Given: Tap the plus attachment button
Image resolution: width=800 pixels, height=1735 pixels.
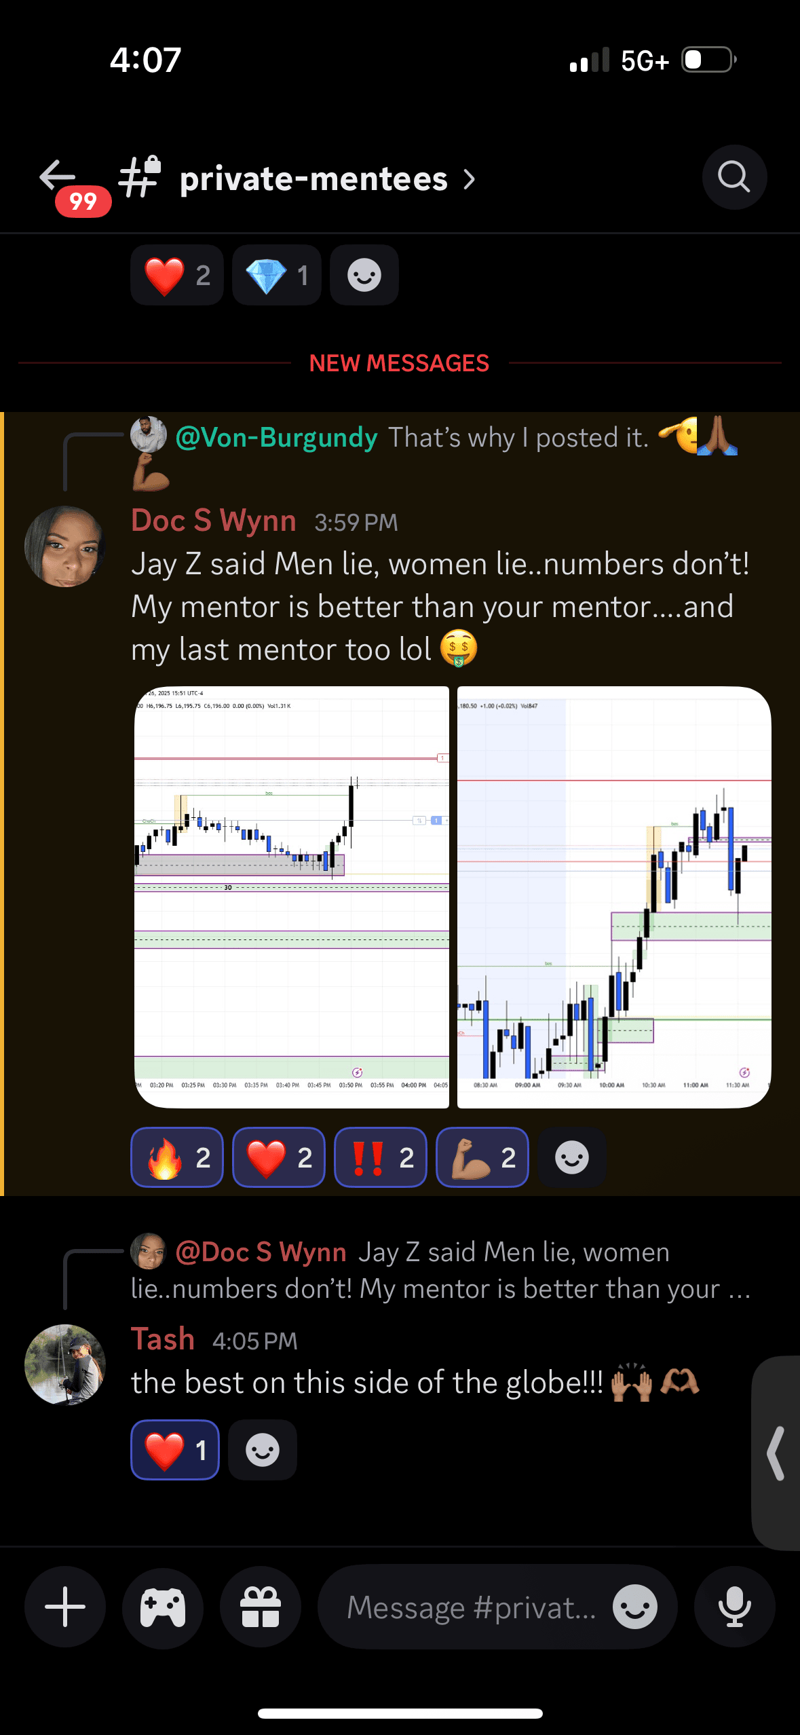Looking at the screenshot, I should coord(65,1607).
